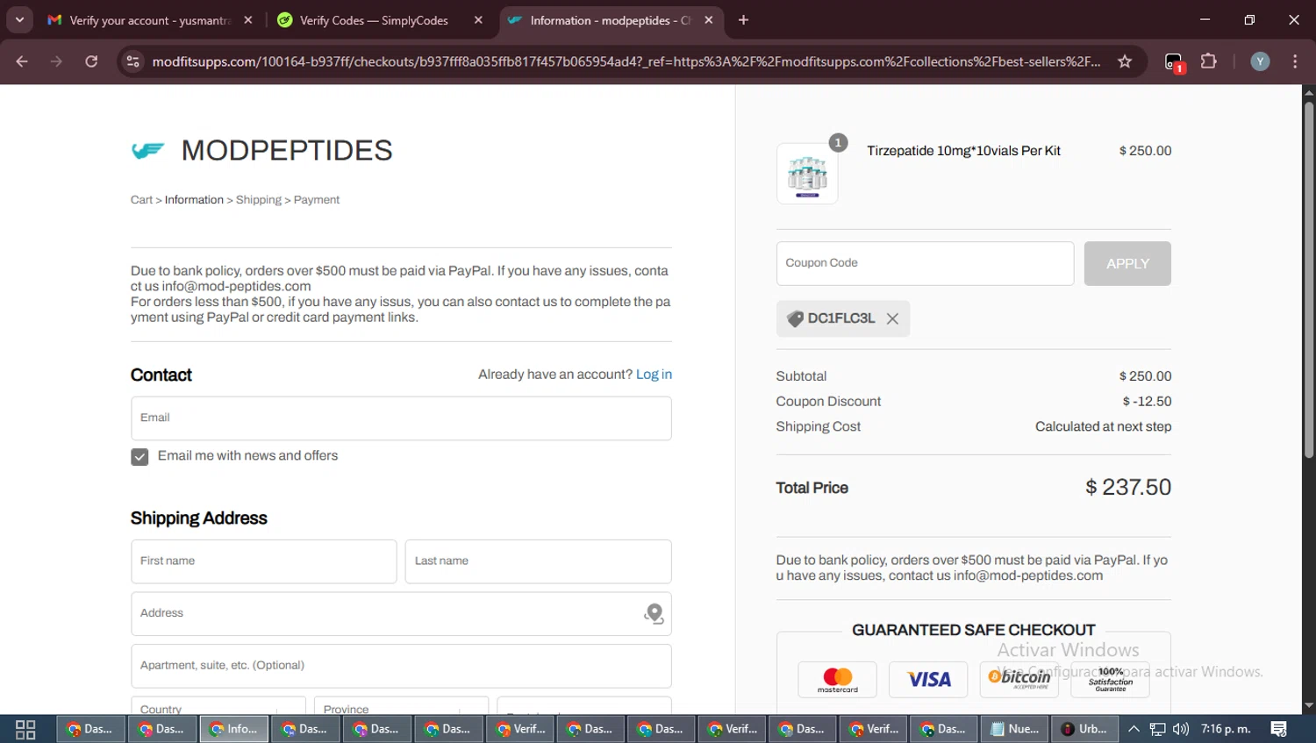Viewport: 1316px width, 743px height.
Task: Click the coupon tag icon beside DC1FLC3L
Action: [795, 318]
